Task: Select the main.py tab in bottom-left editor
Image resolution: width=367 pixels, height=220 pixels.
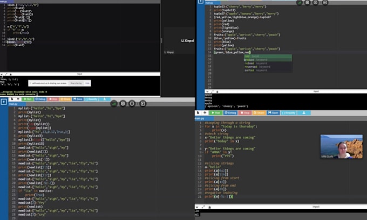Action: point(13,104)
